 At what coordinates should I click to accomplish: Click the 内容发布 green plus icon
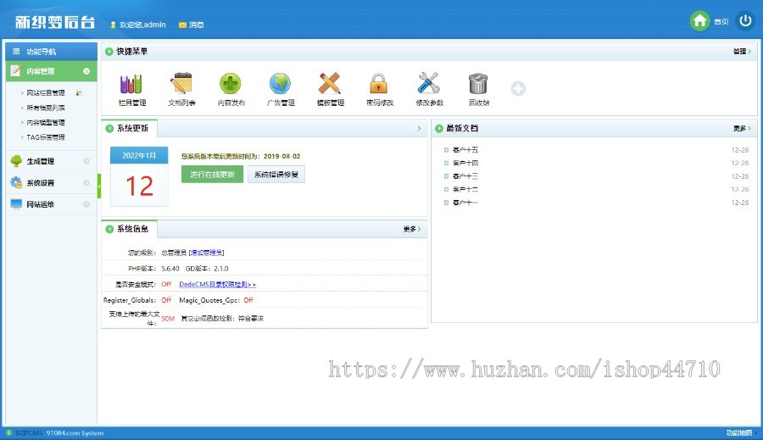click(x=230, y=84)
